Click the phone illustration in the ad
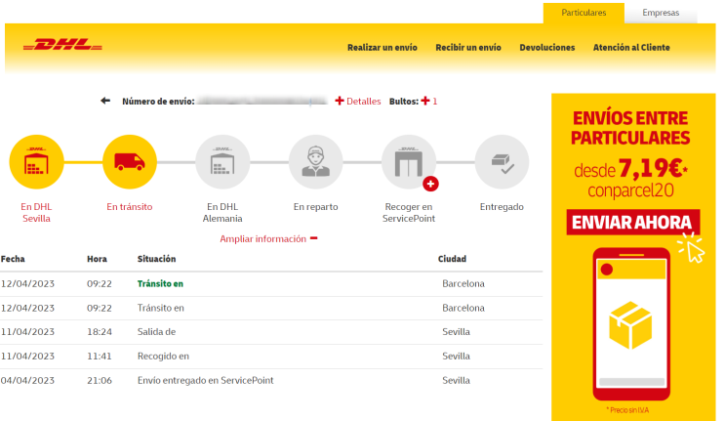Viewport: 725px width, 421px height. point(631,324)
